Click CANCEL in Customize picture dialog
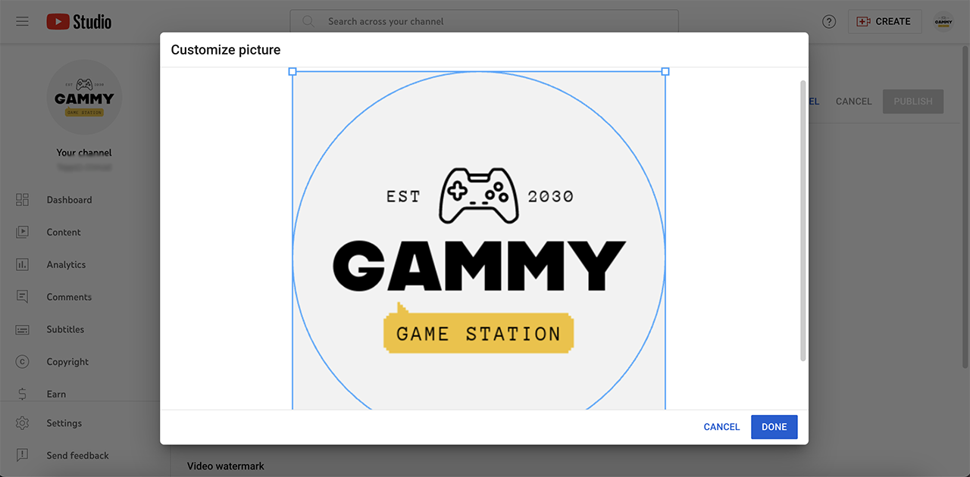 [x=721, y=427]
